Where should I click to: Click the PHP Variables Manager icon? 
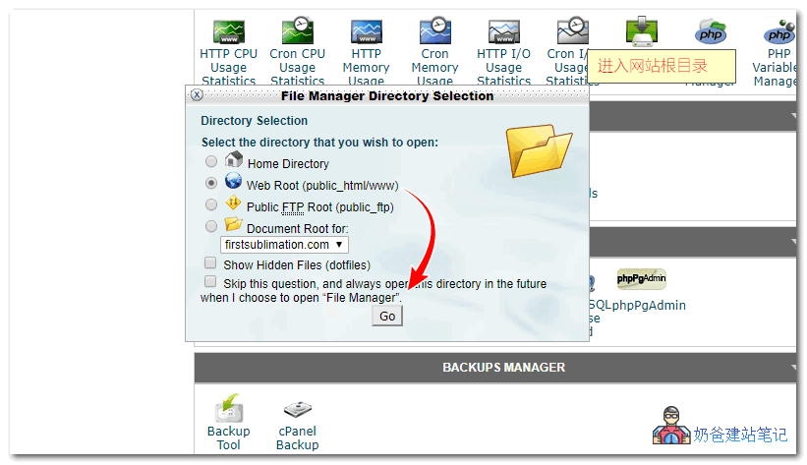click(x=778, y=33)
